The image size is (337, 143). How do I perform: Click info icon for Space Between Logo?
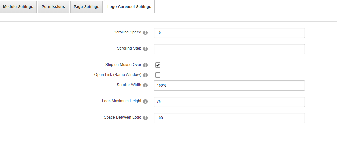point(146,118)
